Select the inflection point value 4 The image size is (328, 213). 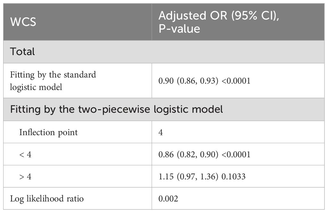click(160, 132)
